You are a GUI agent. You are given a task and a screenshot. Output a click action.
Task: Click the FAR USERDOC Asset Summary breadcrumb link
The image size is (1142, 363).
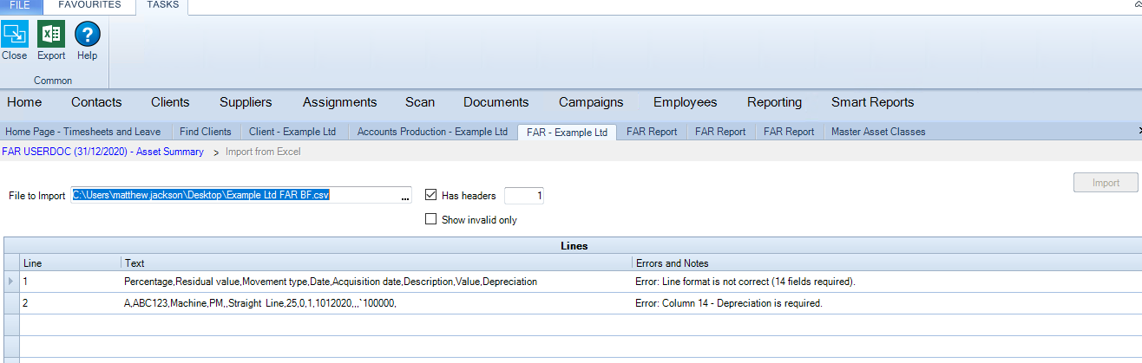click(x=103, y=152)
